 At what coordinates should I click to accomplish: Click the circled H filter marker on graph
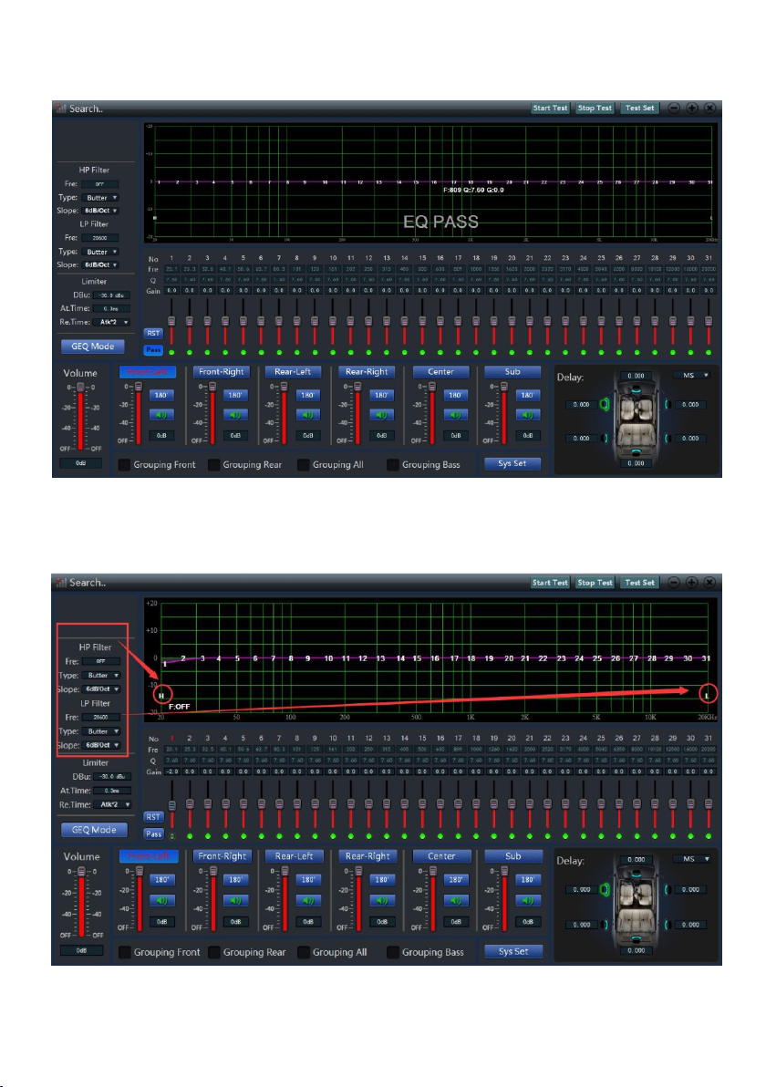(x=161, y=695)
